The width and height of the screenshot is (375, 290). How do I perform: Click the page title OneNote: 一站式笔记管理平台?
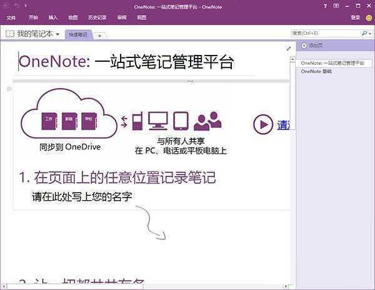coord(126,62)
